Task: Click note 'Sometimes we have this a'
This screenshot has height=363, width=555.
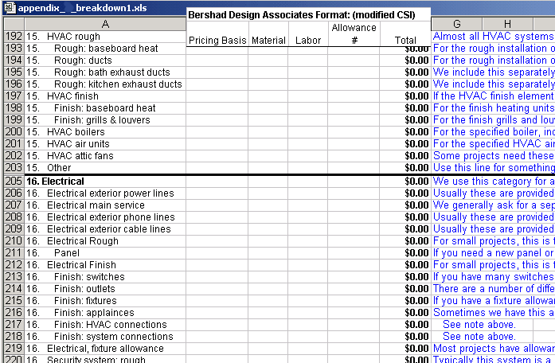Action: point(494,313)
